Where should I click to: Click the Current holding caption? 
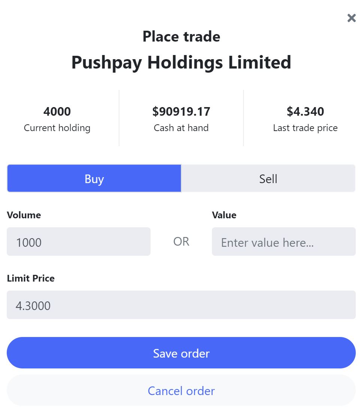[x=57, y=128]
